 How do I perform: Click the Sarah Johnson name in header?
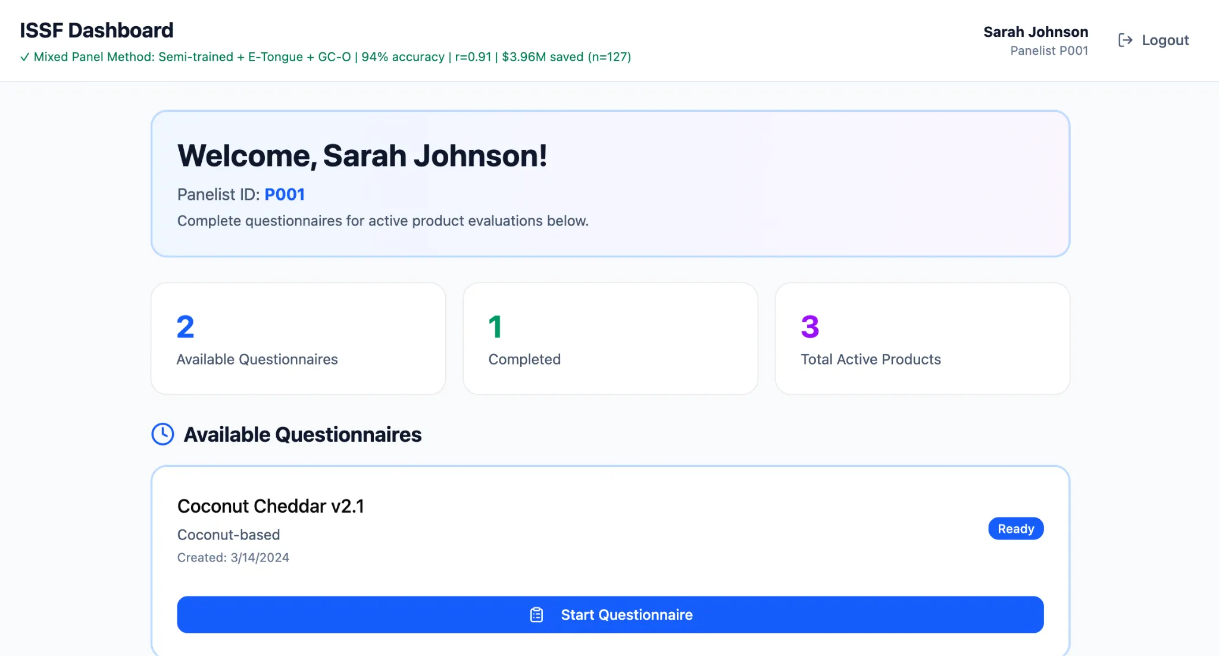click(1036, 32)
